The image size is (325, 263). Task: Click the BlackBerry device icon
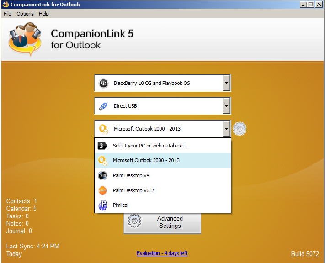point(103,83)
